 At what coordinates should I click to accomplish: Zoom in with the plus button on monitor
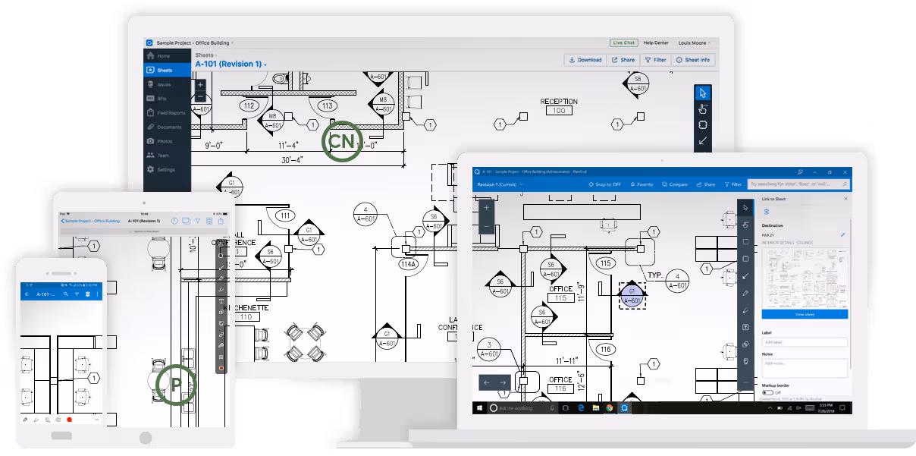pos(200,85)
